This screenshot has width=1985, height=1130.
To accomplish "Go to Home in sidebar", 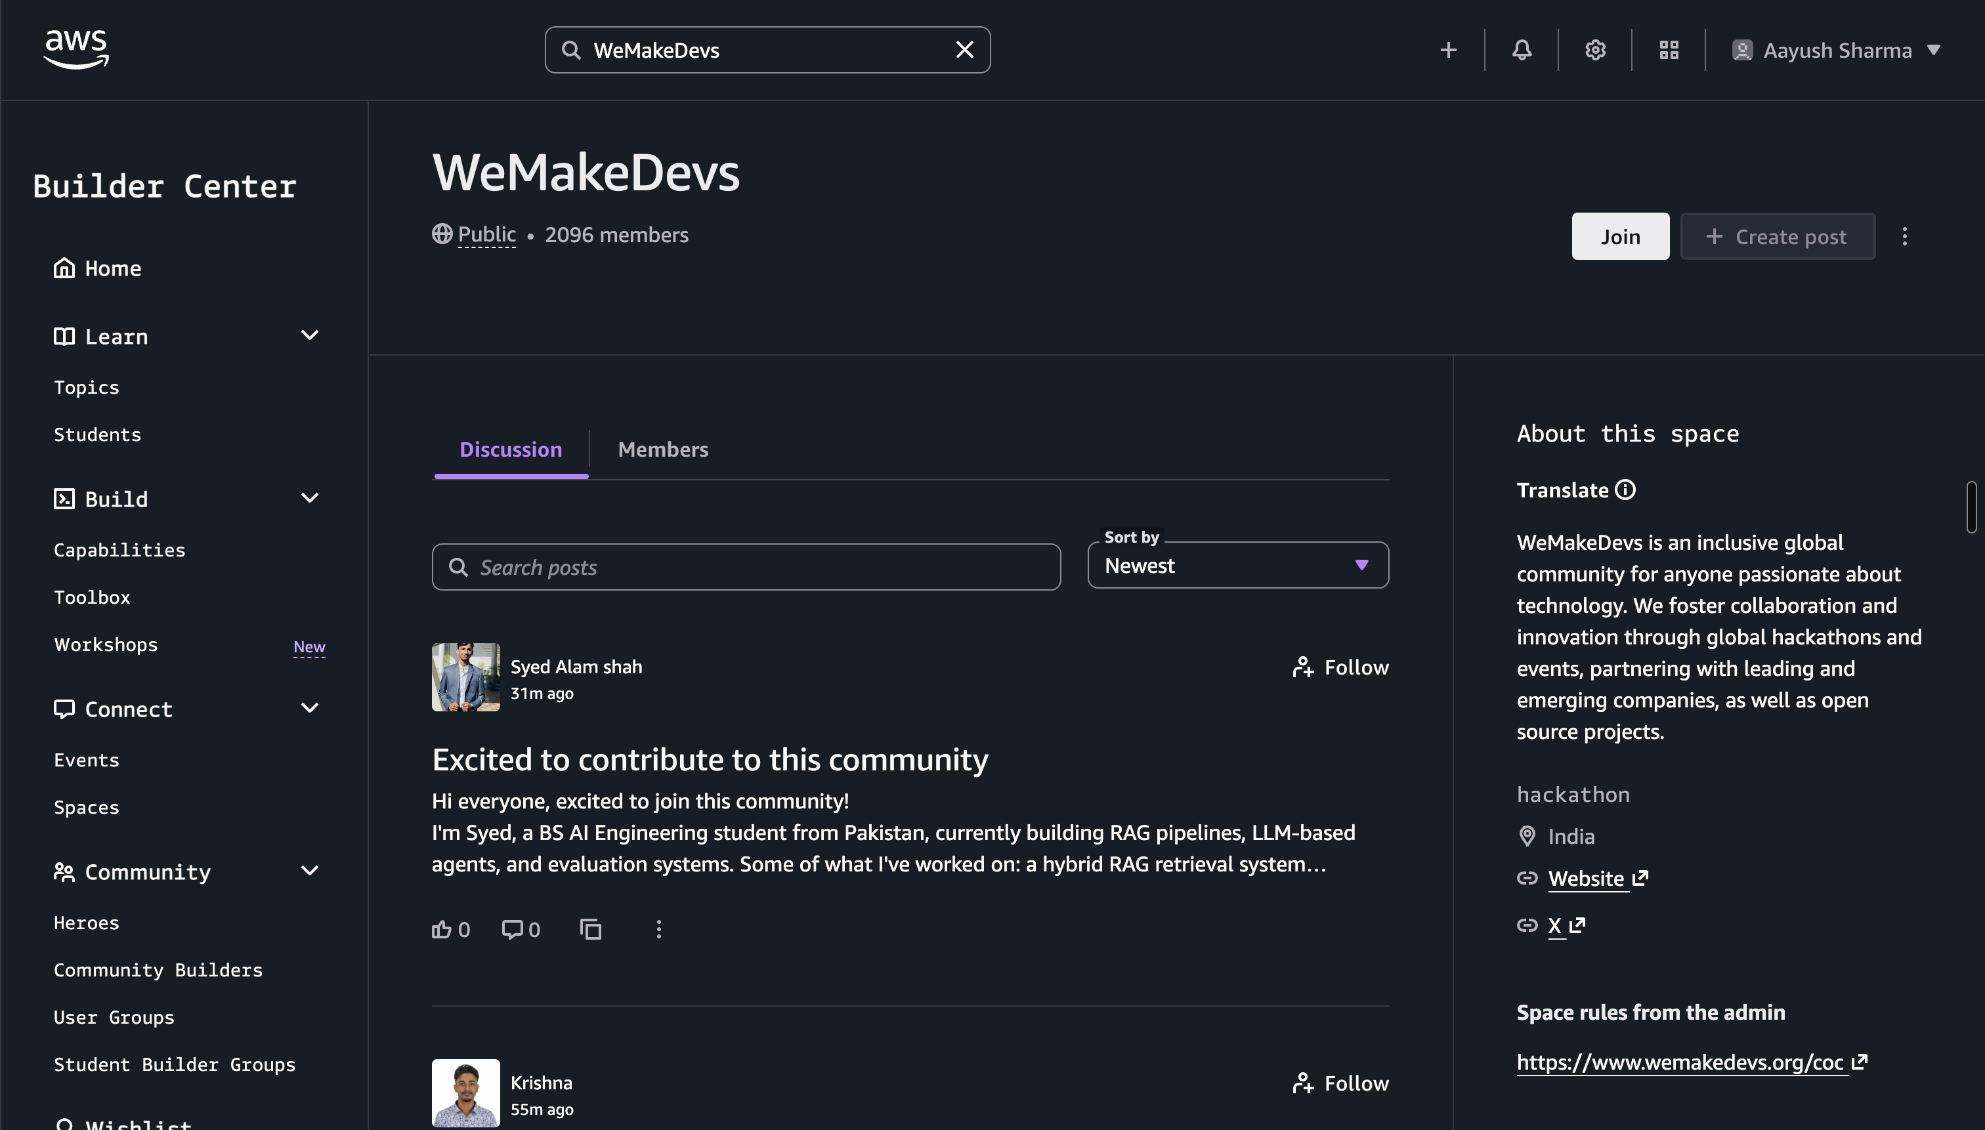I will point(98,268).
